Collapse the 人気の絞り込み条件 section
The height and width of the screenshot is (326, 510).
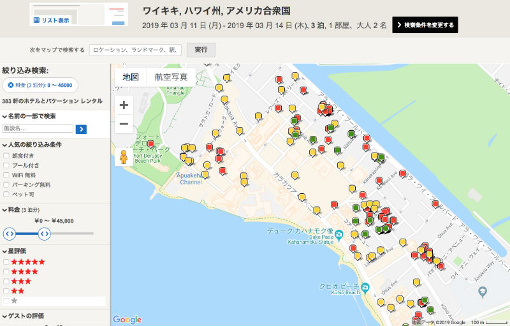point(32,145)
